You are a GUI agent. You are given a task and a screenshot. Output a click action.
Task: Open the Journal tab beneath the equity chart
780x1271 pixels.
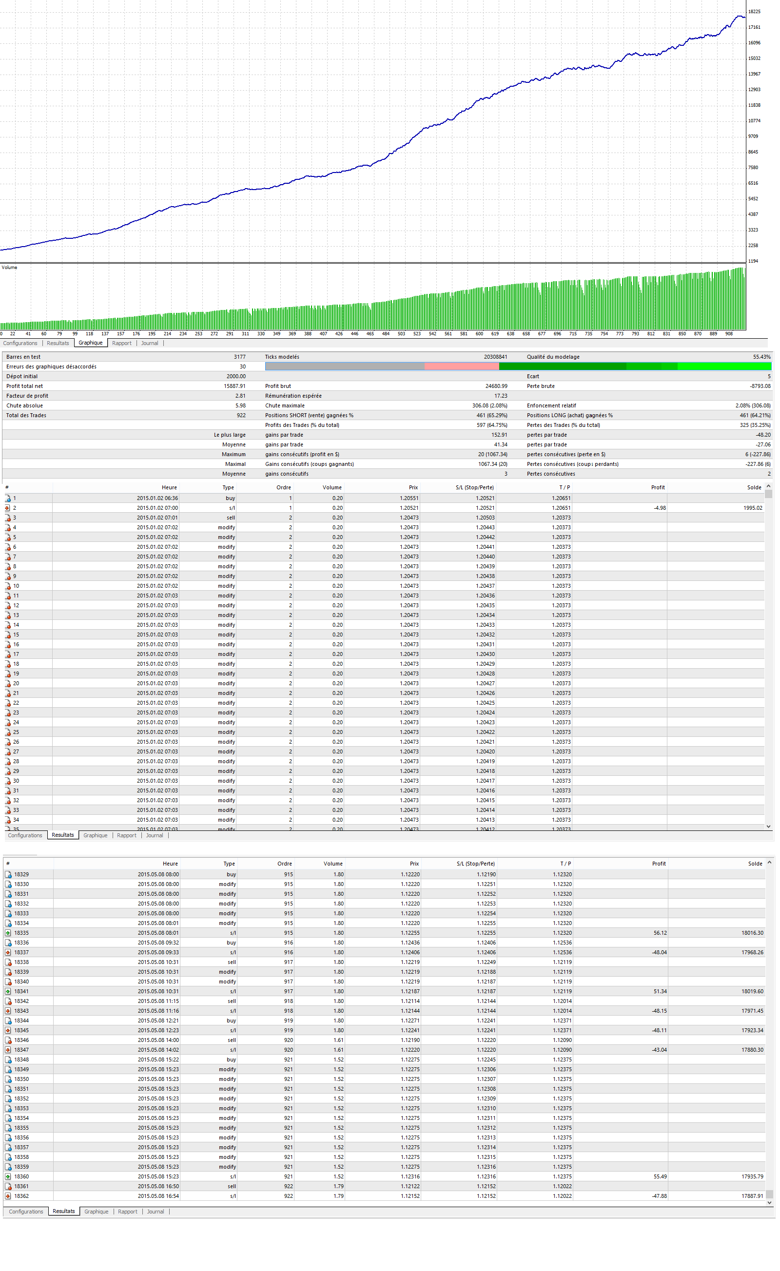pyautogui.click(x=150, y=343)
